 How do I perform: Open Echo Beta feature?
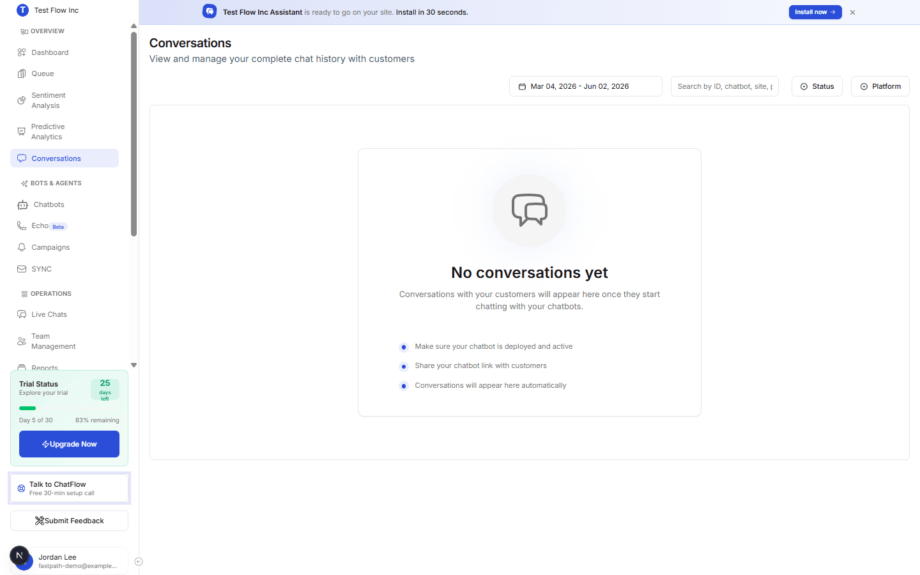[65, 226]
